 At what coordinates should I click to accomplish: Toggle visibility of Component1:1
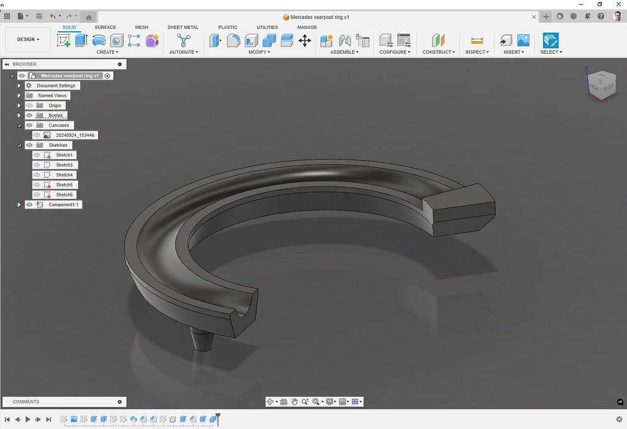[29, 204]
